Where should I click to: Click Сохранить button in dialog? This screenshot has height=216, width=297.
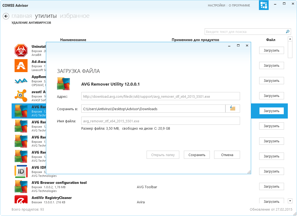tap(197, 155)
